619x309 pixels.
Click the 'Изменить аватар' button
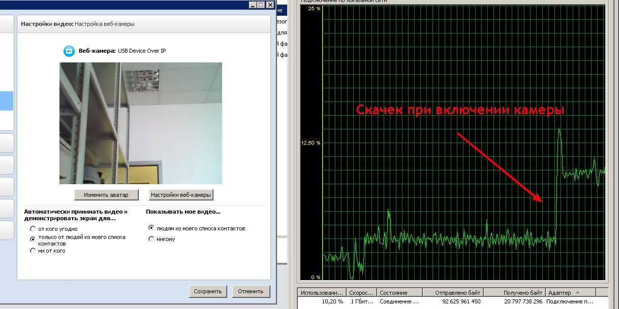point(106,195)
